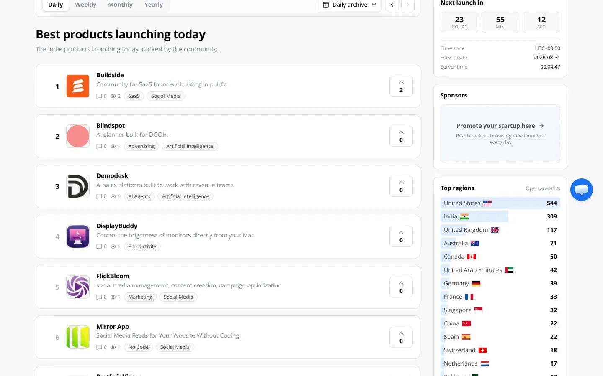The height and width of the screenshot is (376, 603).
Task: Open the FlickBloom swirl logo
Action: (78, 287)
